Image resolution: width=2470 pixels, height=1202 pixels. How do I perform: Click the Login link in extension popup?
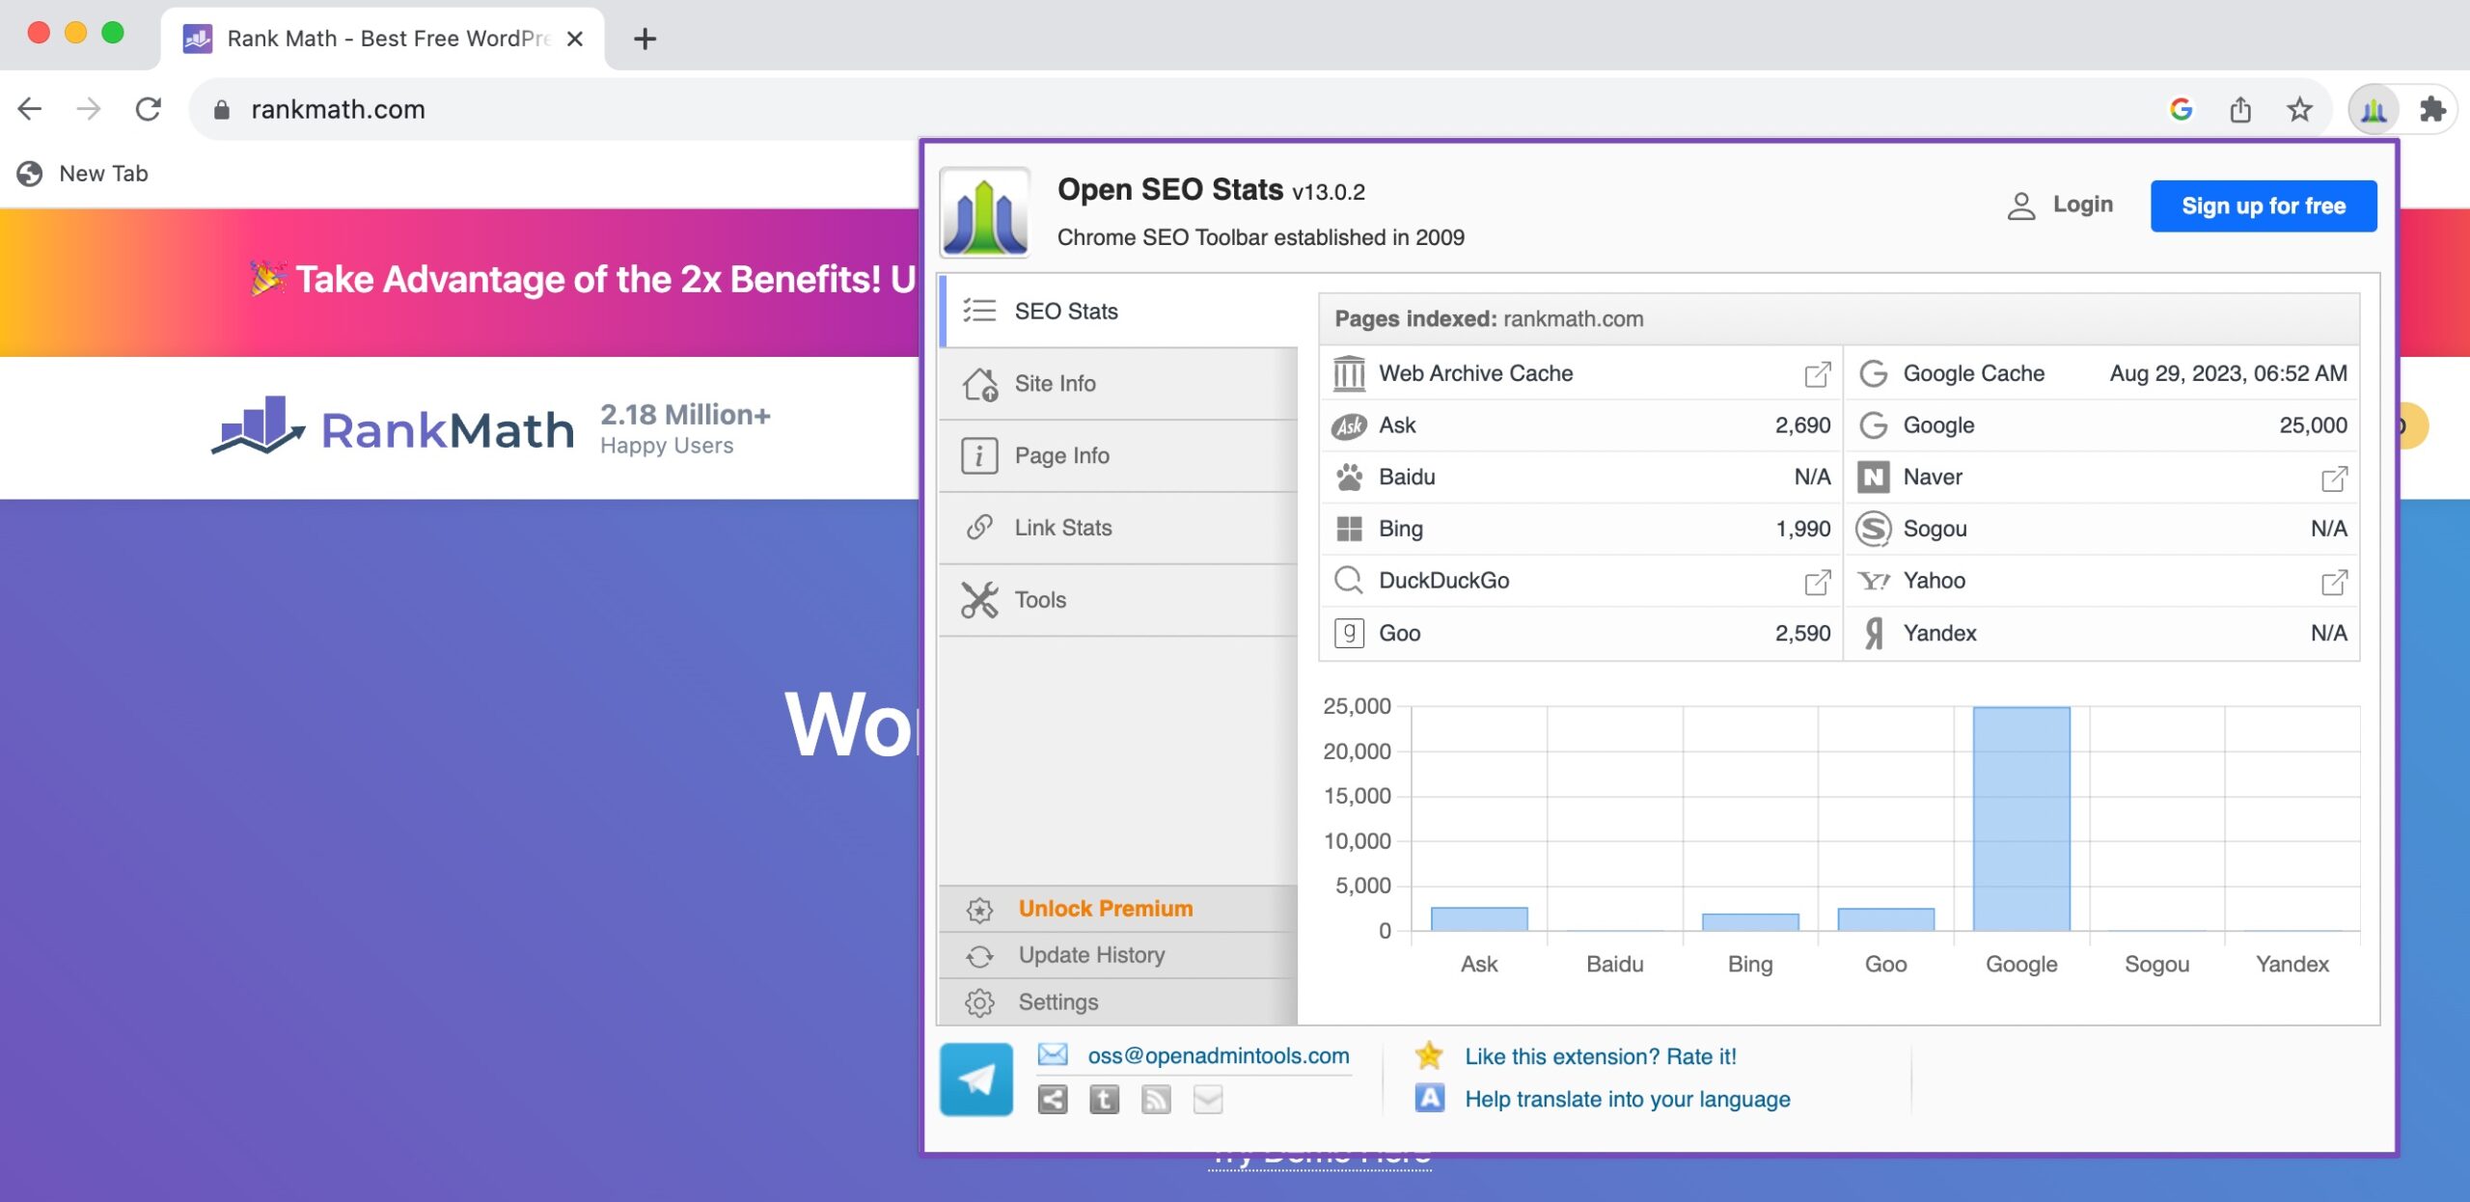(2060, 205)
